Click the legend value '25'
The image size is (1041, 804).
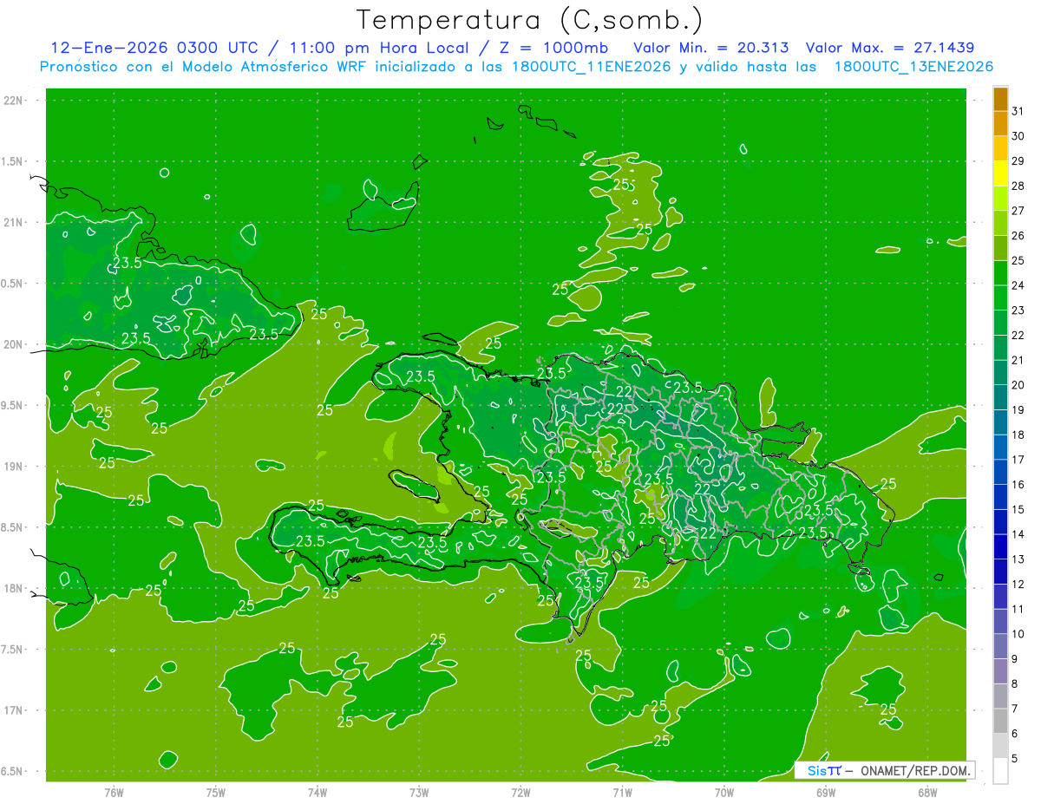click(1018, 260)
